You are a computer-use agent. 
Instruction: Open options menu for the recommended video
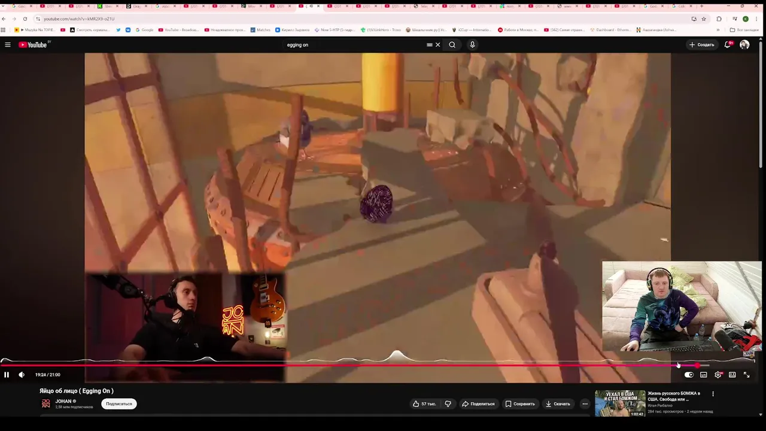(713, 394)
